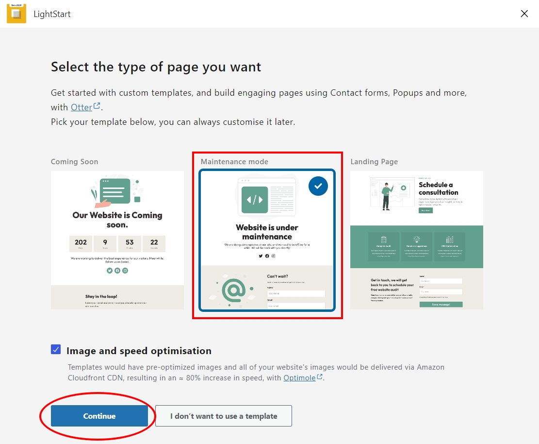The width and height of the screenshot is (539, 444).
Task: Select the Coming Soon template thumbnail
Action: (x=117, y=240)
